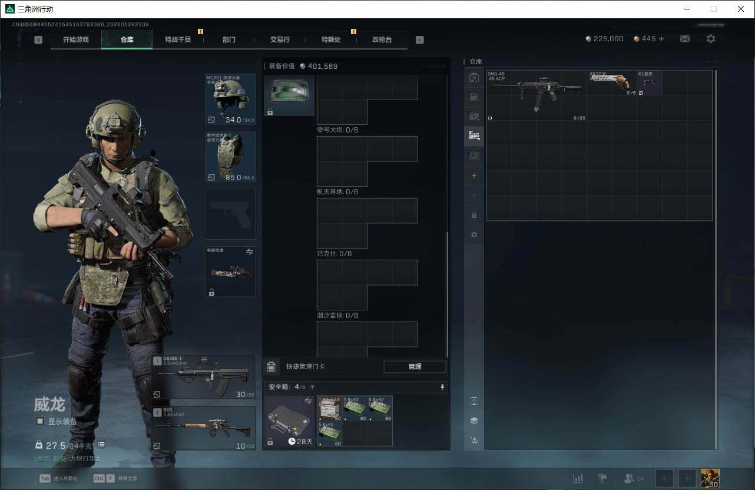Open the statistics bar chart icon

pyautogui.click(x=578, y=478)
